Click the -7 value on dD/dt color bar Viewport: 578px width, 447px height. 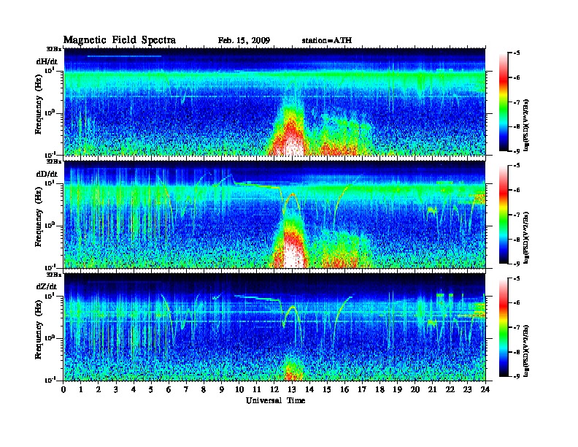point(517,215)
